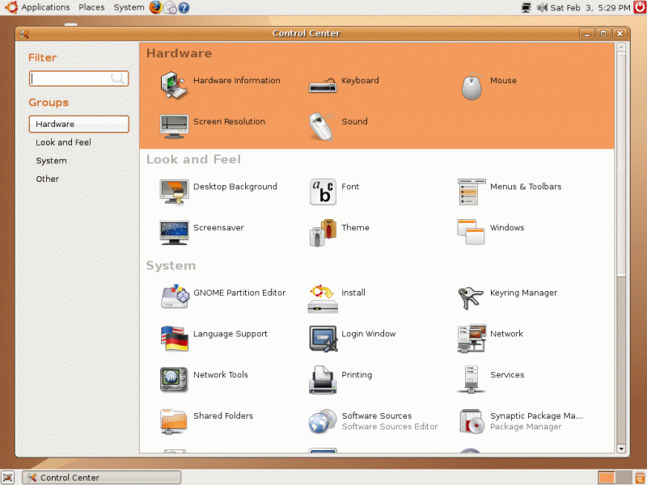Click the red power quit button
647x485 pixels.
pos(640,7)
